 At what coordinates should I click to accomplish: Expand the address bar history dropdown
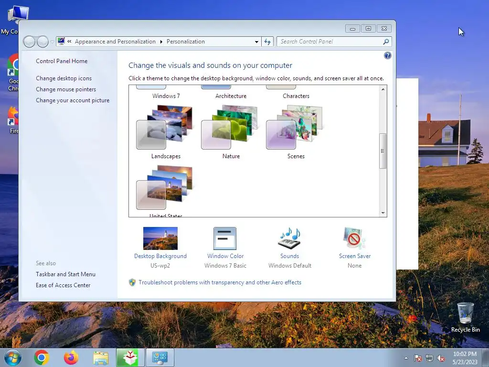[x=256, y=42]
